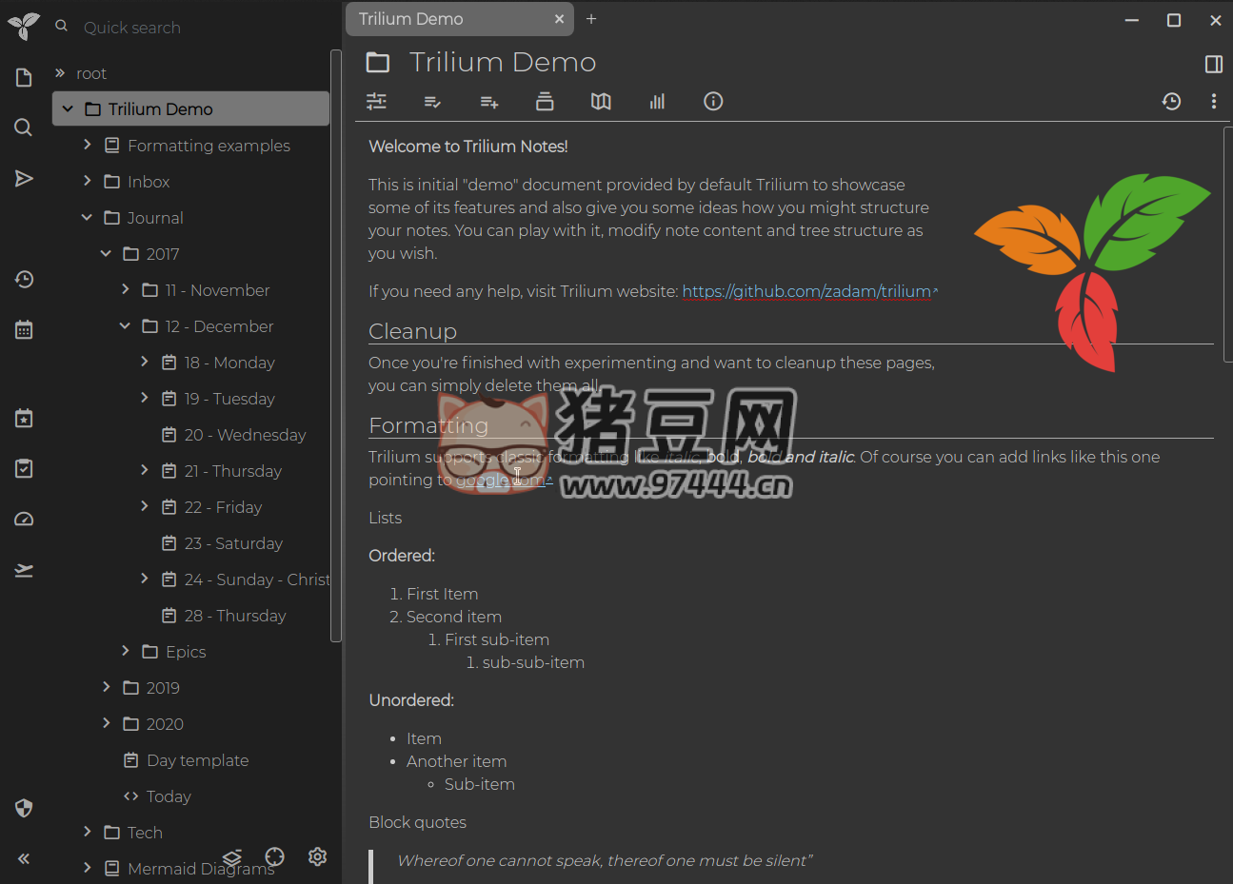Open search using sidebar magnifier icon
The width and height of the screenshot is (1233, 884).
(x=24, y=128)
